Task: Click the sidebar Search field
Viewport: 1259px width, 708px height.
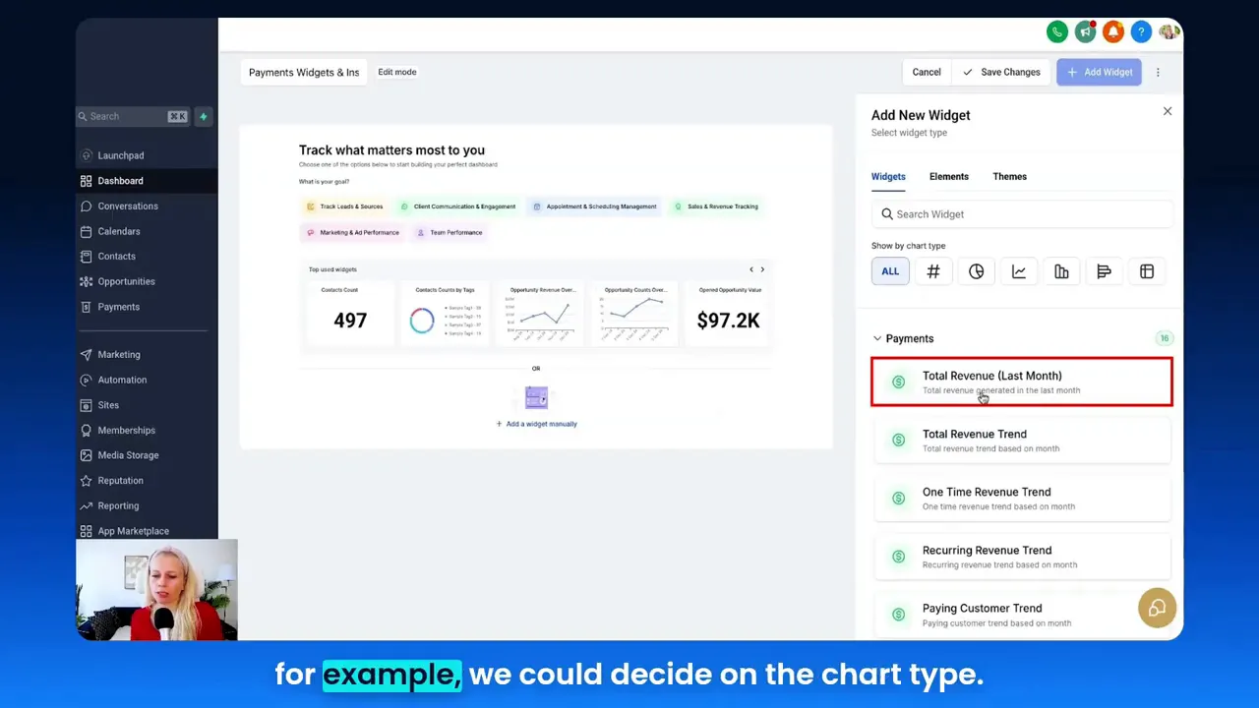Action: point(133,116)
